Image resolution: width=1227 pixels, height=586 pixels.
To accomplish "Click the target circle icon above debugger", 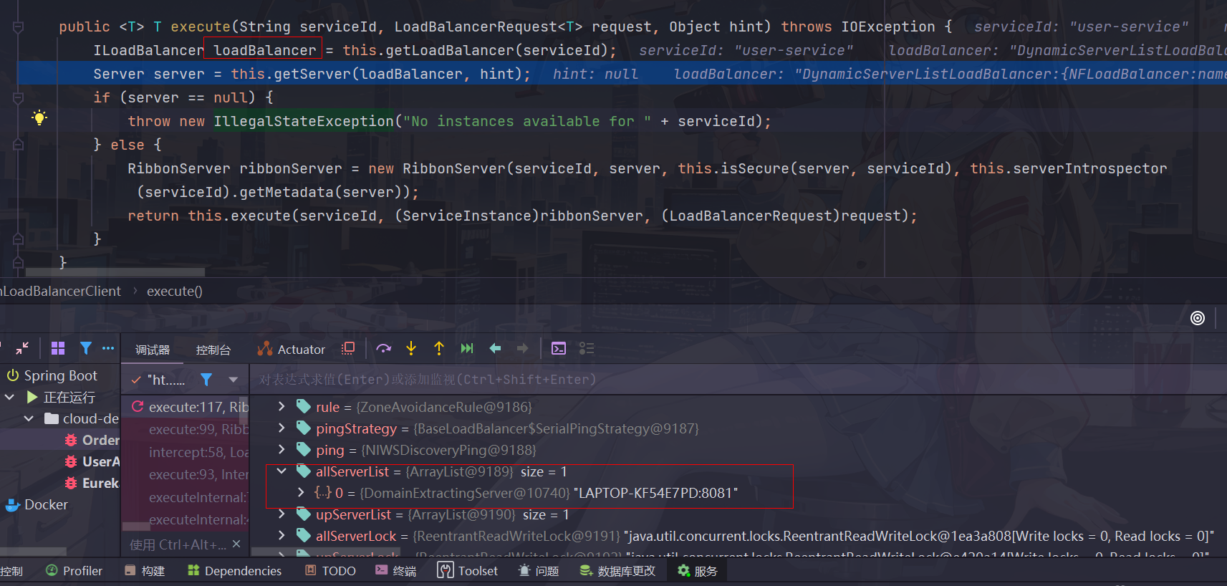I will (x=1198, y=318).
